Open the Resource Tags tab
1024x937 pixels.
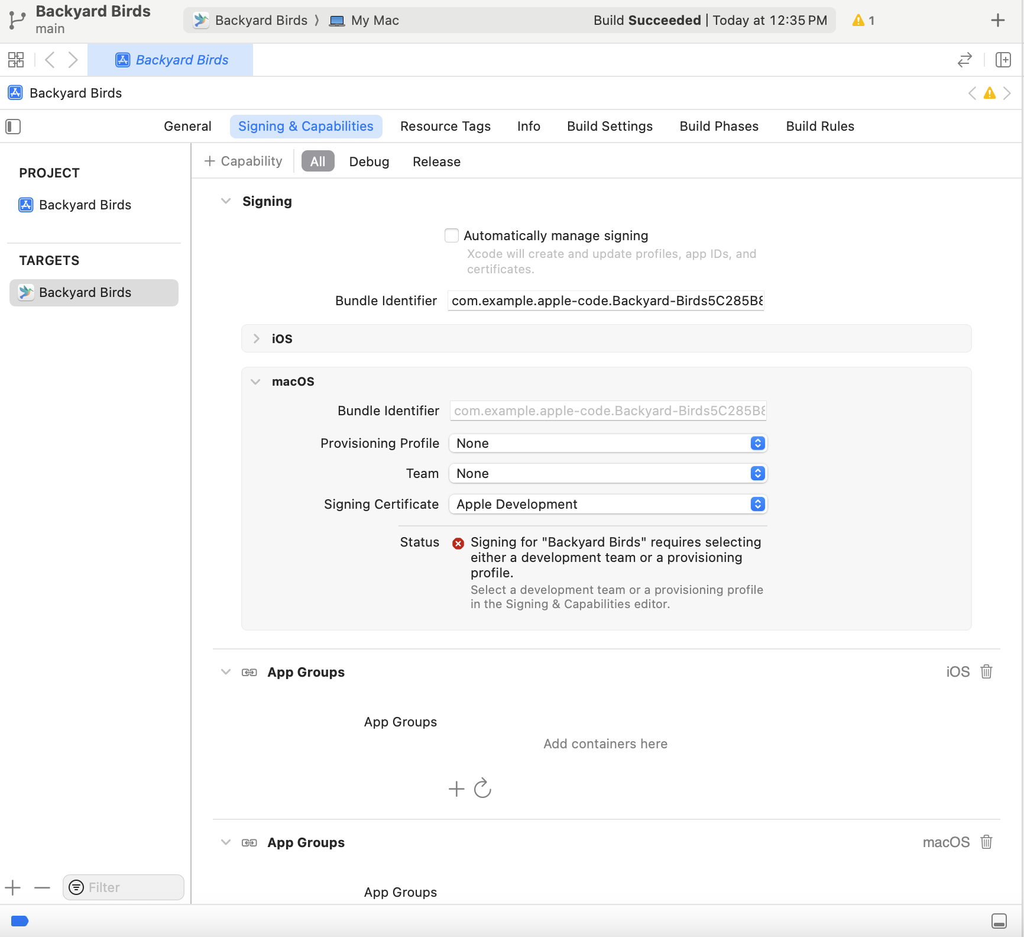pos(445,126)
